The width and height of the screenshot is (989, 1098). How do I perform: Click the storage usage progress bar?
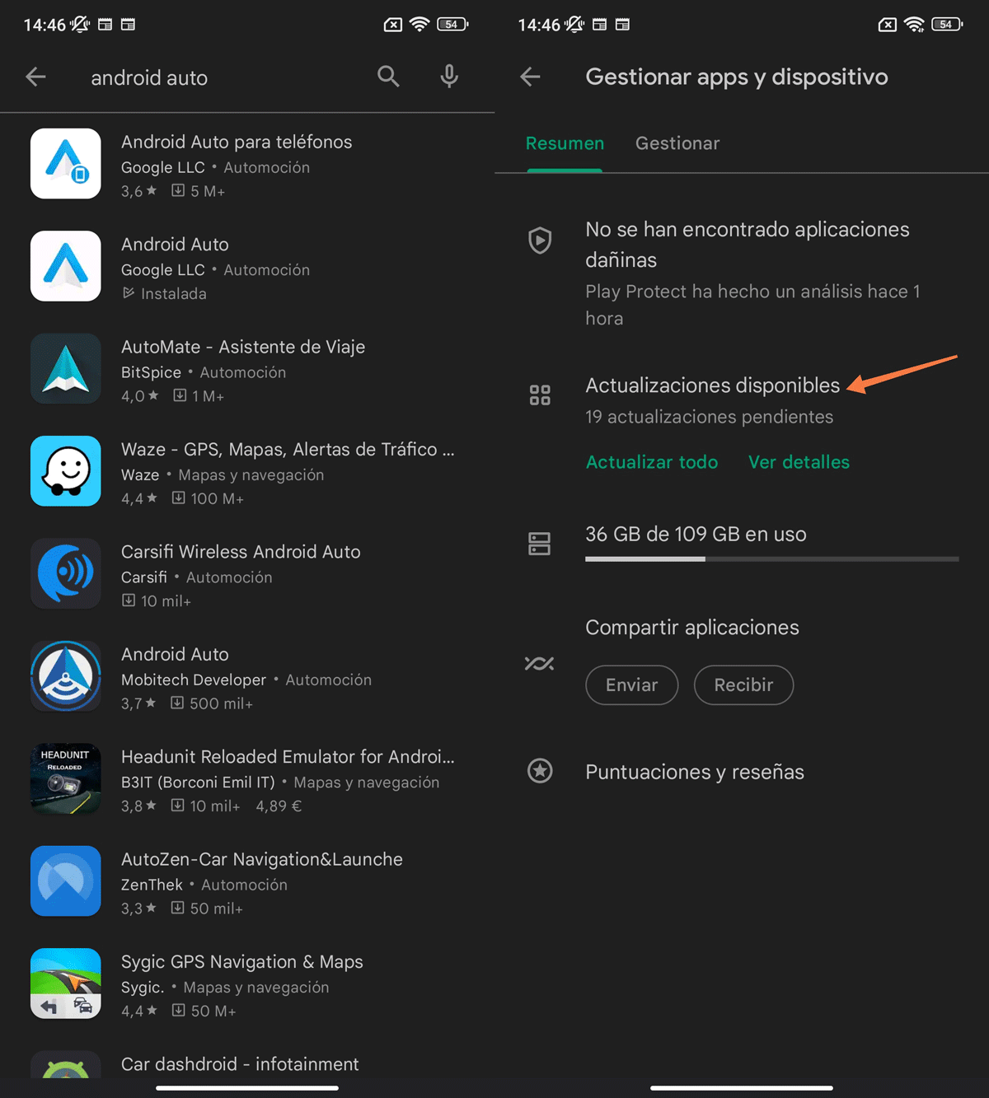pos(771,558)
